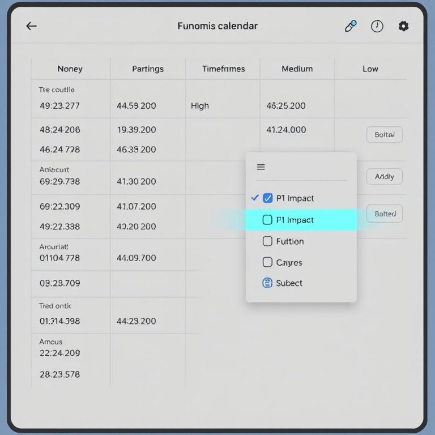Click the hamburger icon in the popup
Image resolution: width=435 pixels, height=435 pixels.
click(x=261, y=167)
